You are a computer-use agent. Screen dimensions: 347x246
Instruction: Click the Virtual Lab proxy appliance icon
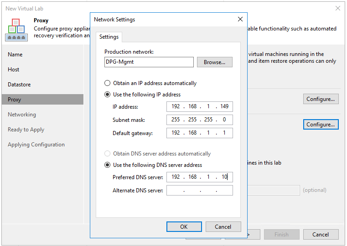[16, 30]
